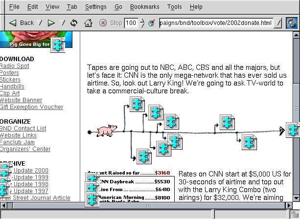Click the drag-link icon beside the URL field
Image resolution: width=300 pixels, height=219 pixels.
click(152, 23)
